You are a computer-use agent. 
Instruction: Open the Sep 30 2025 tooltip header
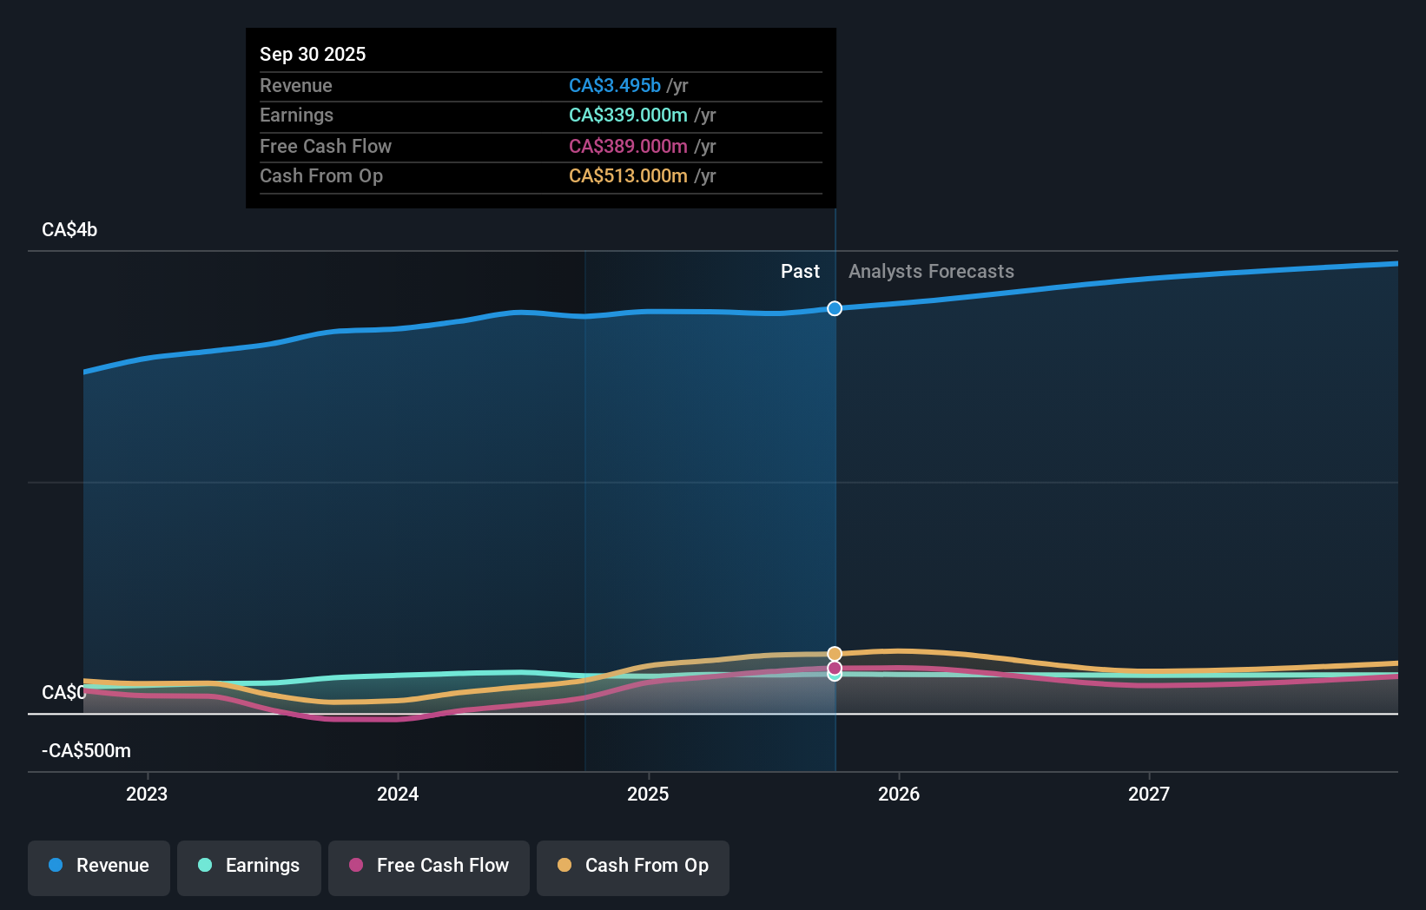tap(313, 54)
